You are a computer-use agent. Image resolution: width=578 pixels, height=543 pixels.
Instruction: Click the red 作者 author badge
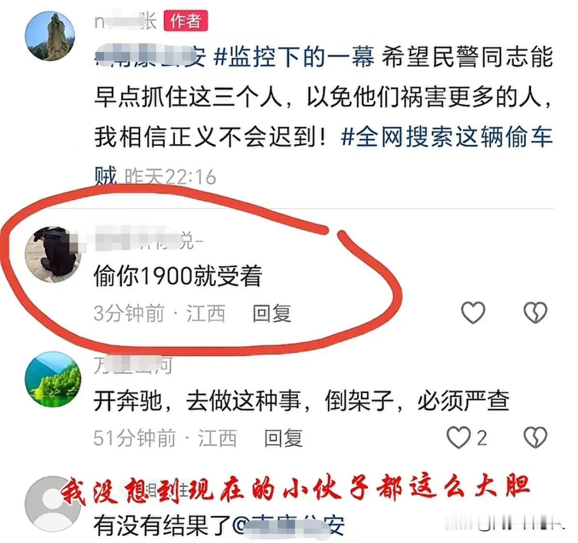point(186,21)
